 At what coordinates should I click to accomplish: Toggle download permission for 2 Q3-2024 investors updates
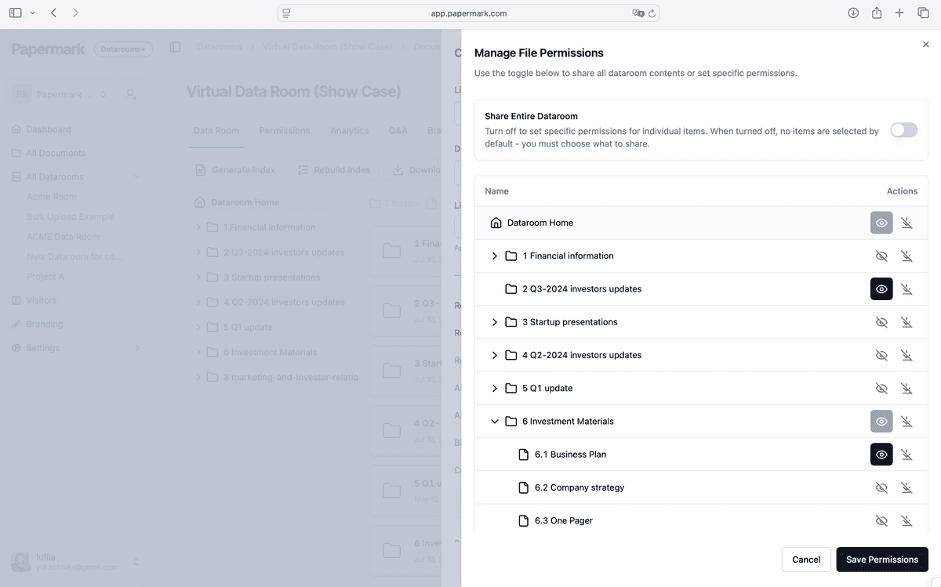907,288
